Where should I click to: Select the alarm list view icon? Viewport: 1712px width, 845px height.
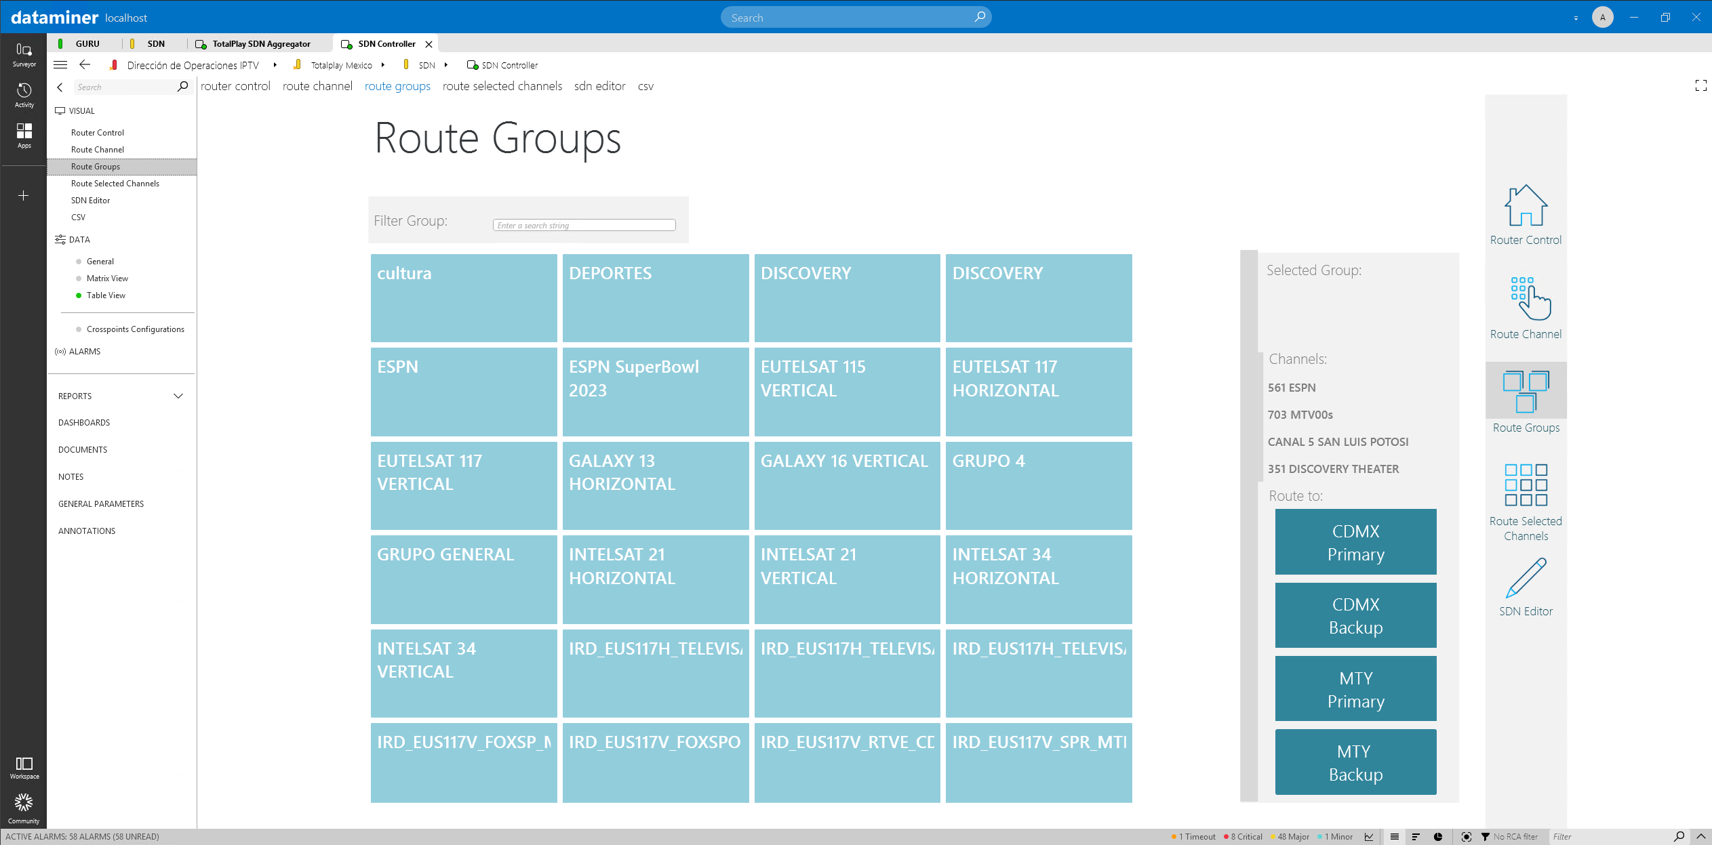click(x=1395, y=837)
